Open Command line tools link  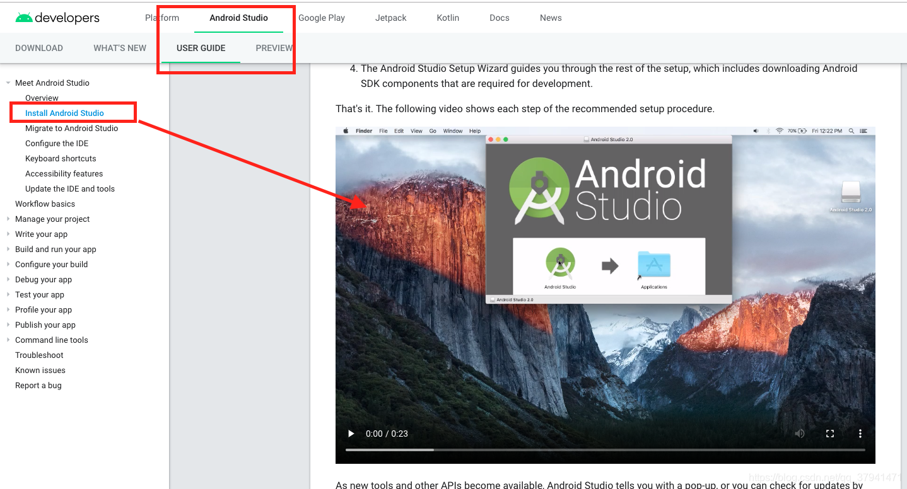(x=52, y=340)
